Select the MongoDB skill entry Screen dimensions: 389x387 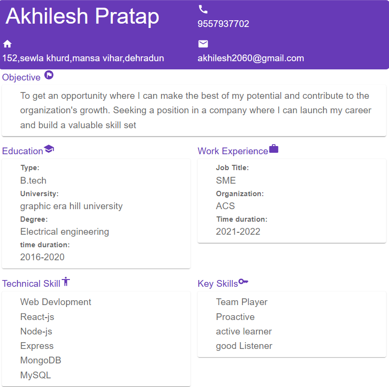[x=40, y=360]
